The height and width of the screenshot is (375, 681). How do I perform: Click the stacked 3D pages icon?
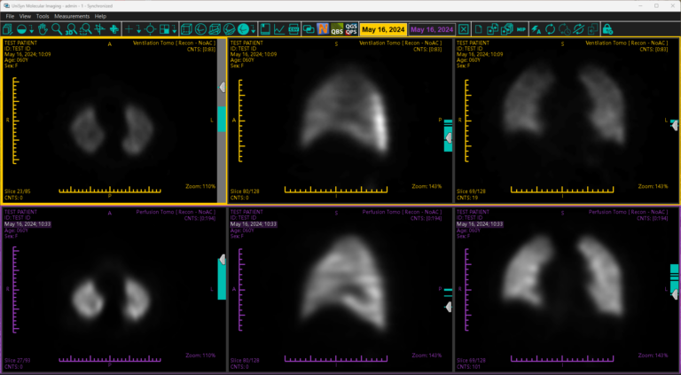pos(507,29)
